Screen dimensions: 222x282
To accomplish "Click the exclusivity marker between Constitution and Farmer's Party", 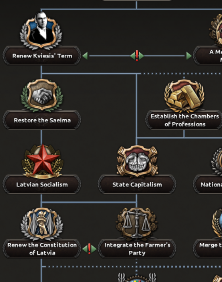I will [x=89, y=249].
